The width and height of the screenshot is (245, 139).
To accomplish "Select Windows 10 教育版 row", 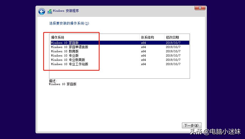I will pyautogui.click(x=120, y=51).
